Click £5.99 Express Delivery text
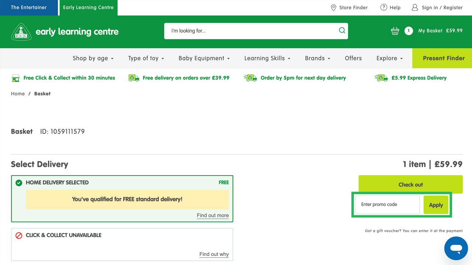This screenshot has height=265, width=472. click(419, 78)
